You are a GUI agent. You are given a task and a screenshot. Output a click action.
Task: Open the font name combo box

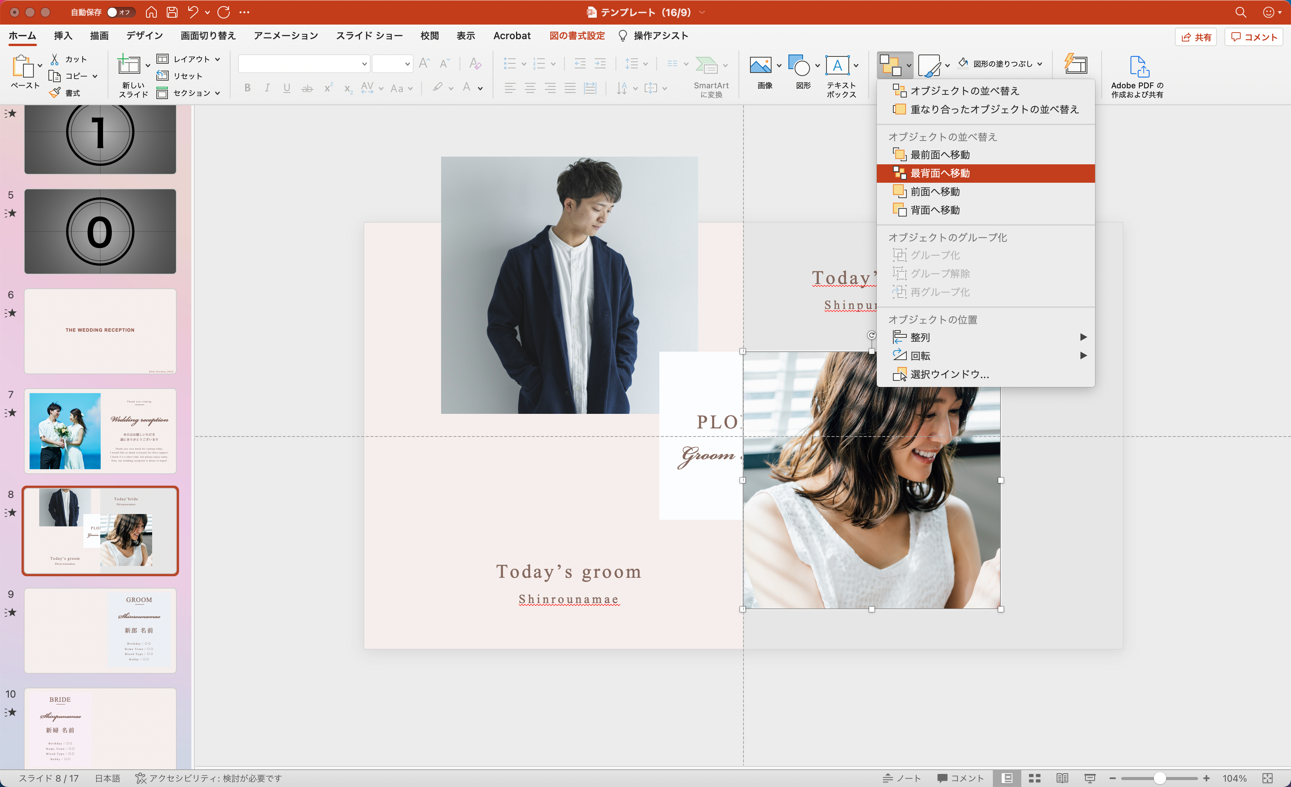[x=304, y=63]
